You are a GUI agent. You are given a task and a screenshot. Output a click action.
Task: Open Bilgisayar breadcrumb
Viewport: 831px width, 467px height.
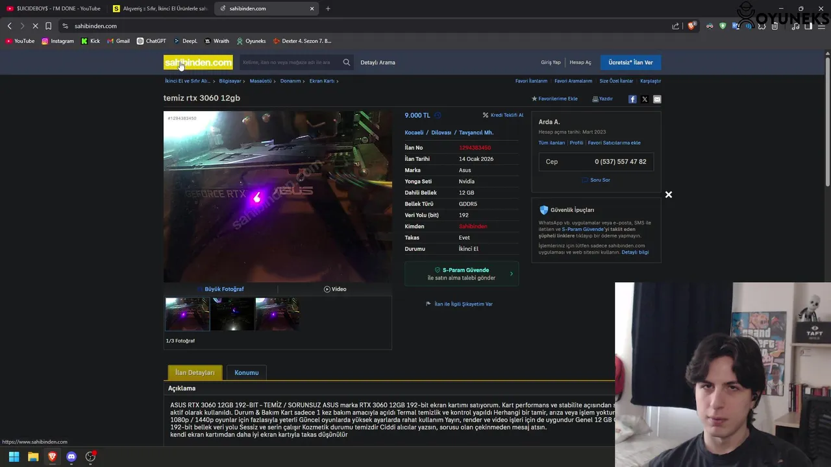tap(230, 81)
